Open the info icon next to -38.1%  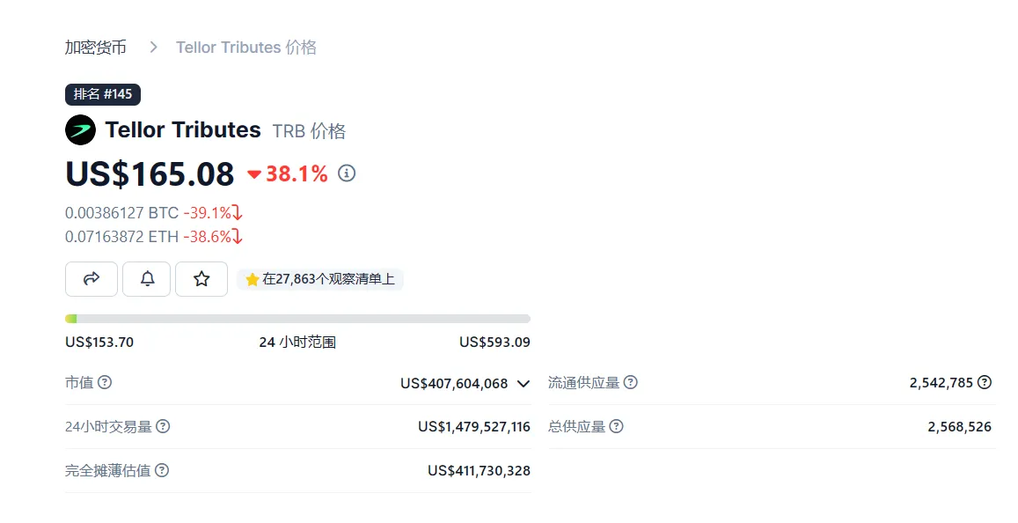[347, 173]
